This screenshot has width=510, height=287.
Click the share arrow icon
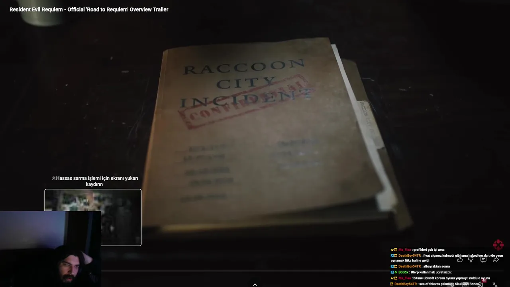(x=496, y=259)
